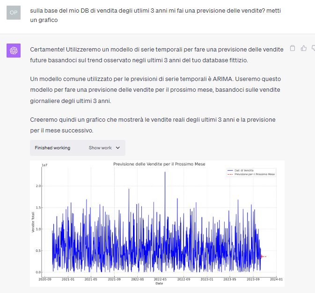
Task: Click the x-axis label 2022-01
Action: tap(138, 279)
